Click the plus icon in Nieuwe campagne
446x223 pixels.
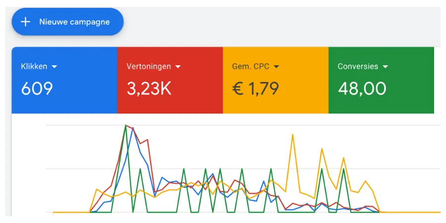(26, 22)
